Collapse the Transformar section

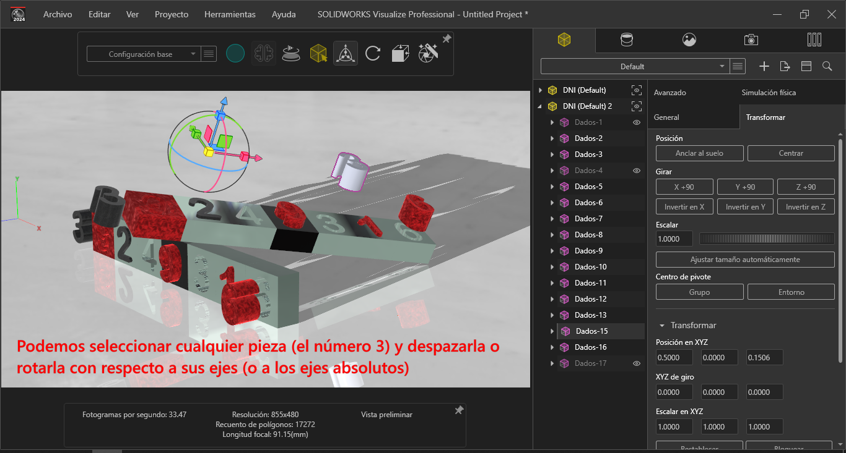[662, 326]
